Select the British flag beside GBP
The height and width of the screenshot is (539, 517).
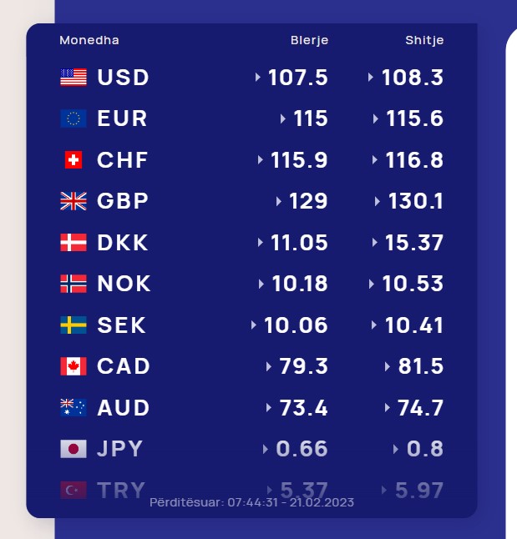click(x=73, y=201)
